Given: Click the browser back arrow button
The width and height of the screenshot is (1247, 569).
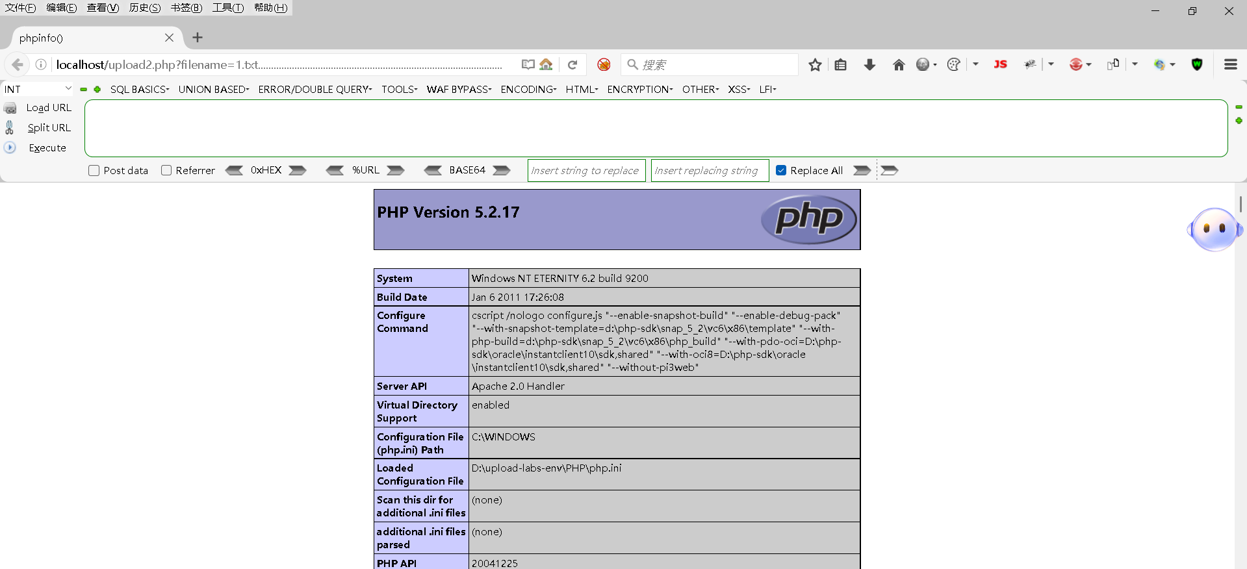Looking at the screenshot, I should (x=18, y=64).
